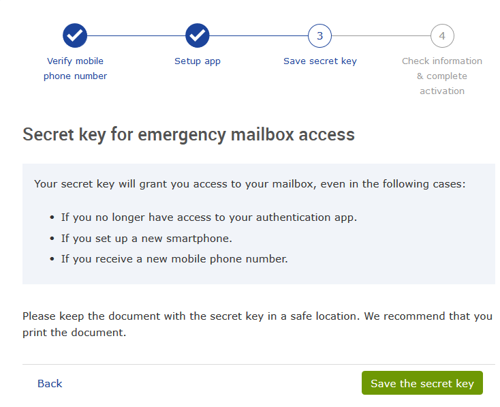Click the step 3 circle in the progress tracker
The width and height of the screenshot is (500, 407).
320,35
